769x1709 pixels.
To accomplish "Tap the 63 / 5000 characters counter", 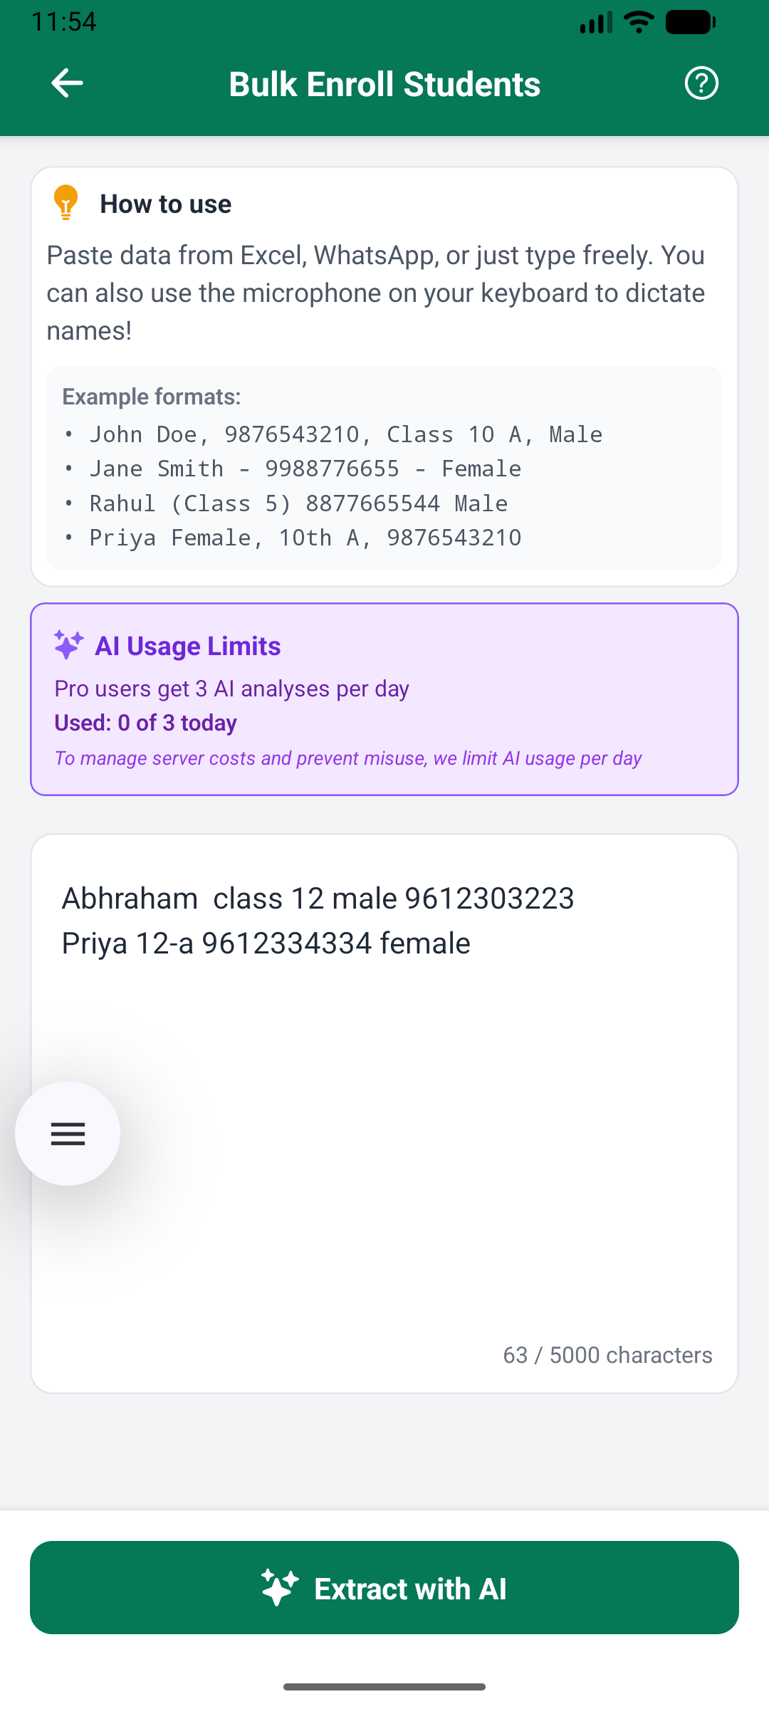I will [607, 1354].
